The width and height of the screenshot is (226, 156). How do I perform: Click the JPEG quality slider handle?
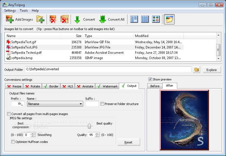pos(89,126)
